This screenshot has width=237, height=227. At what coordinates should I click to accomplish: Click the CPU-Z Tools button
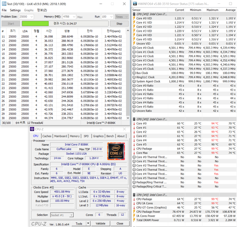point(79,223)
